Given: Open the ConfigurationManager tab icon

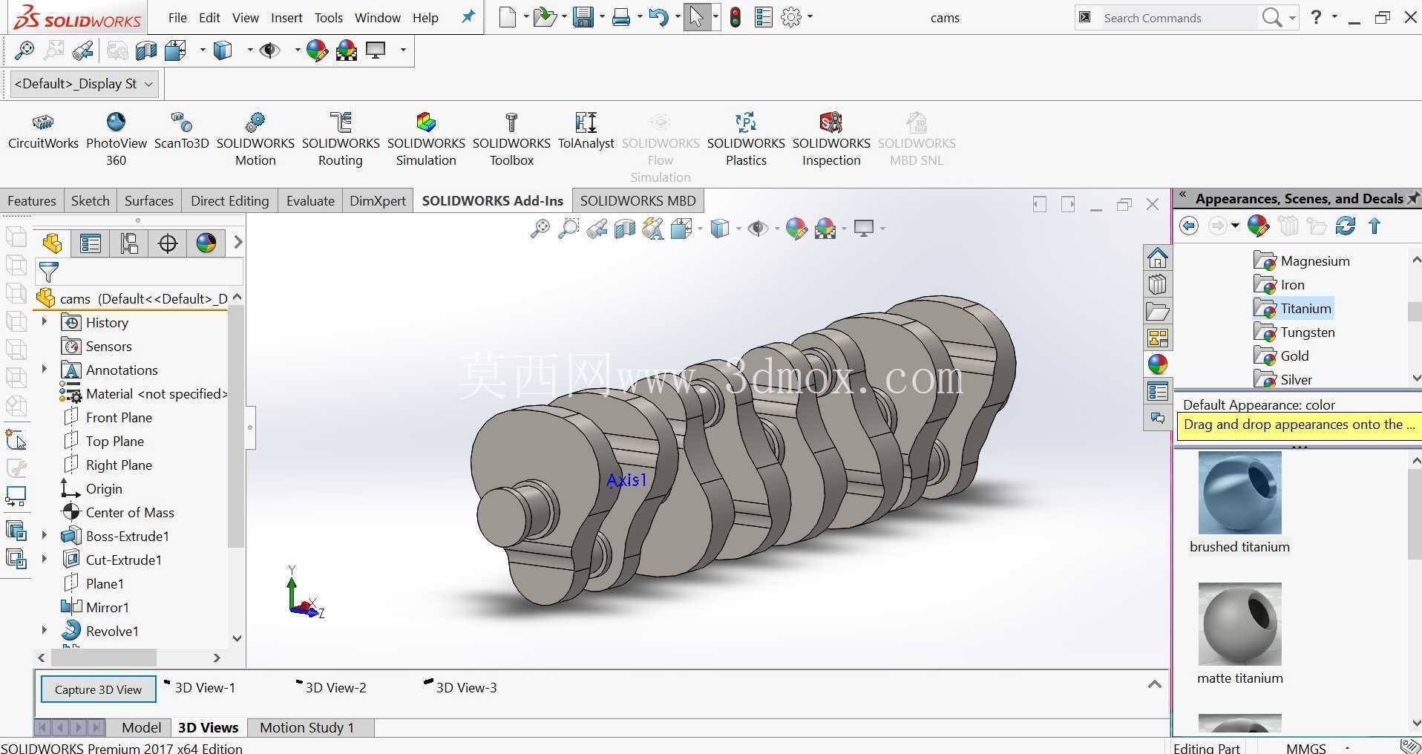Looking at the screenshot, I should [129, 243].
